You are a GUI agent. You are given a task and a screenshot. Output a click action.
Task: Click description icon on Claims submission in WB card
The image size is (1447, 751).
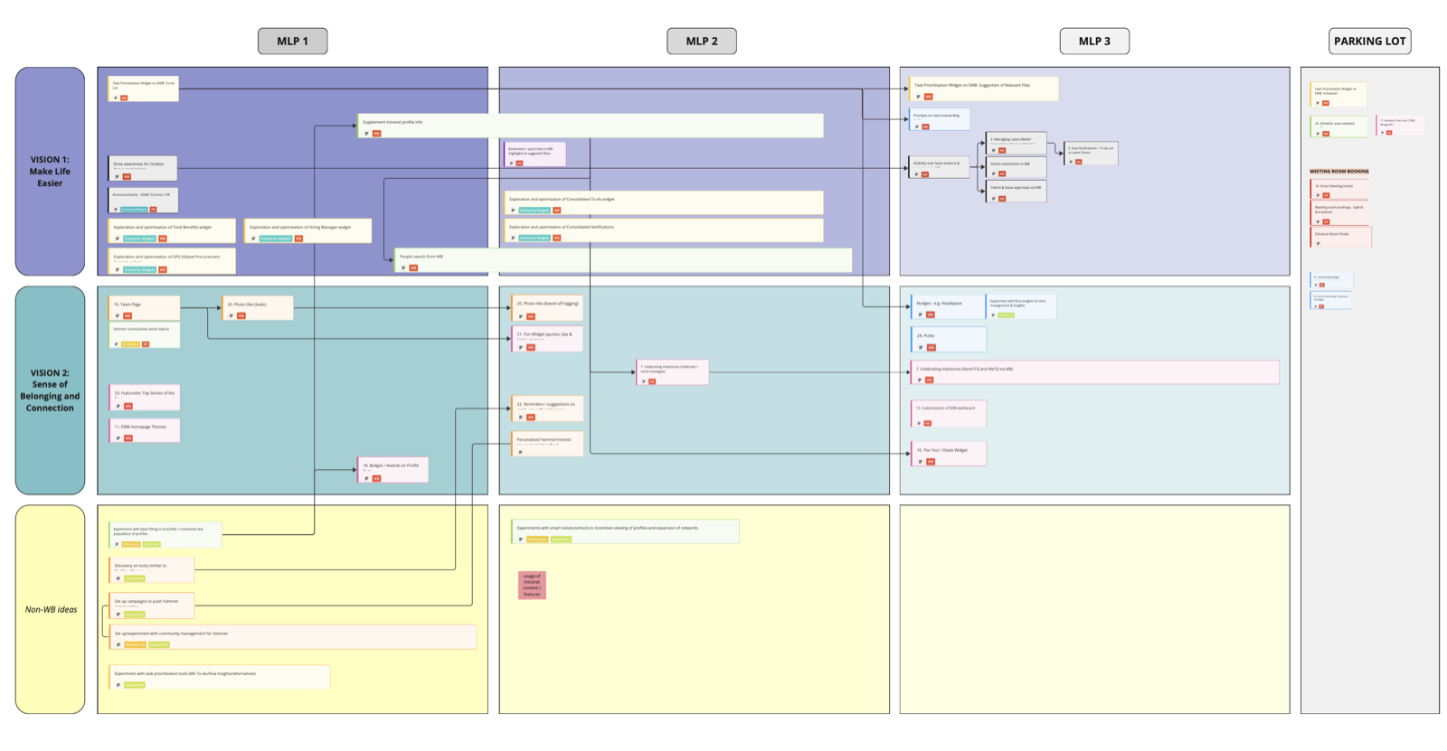click(x=994, y=174)
